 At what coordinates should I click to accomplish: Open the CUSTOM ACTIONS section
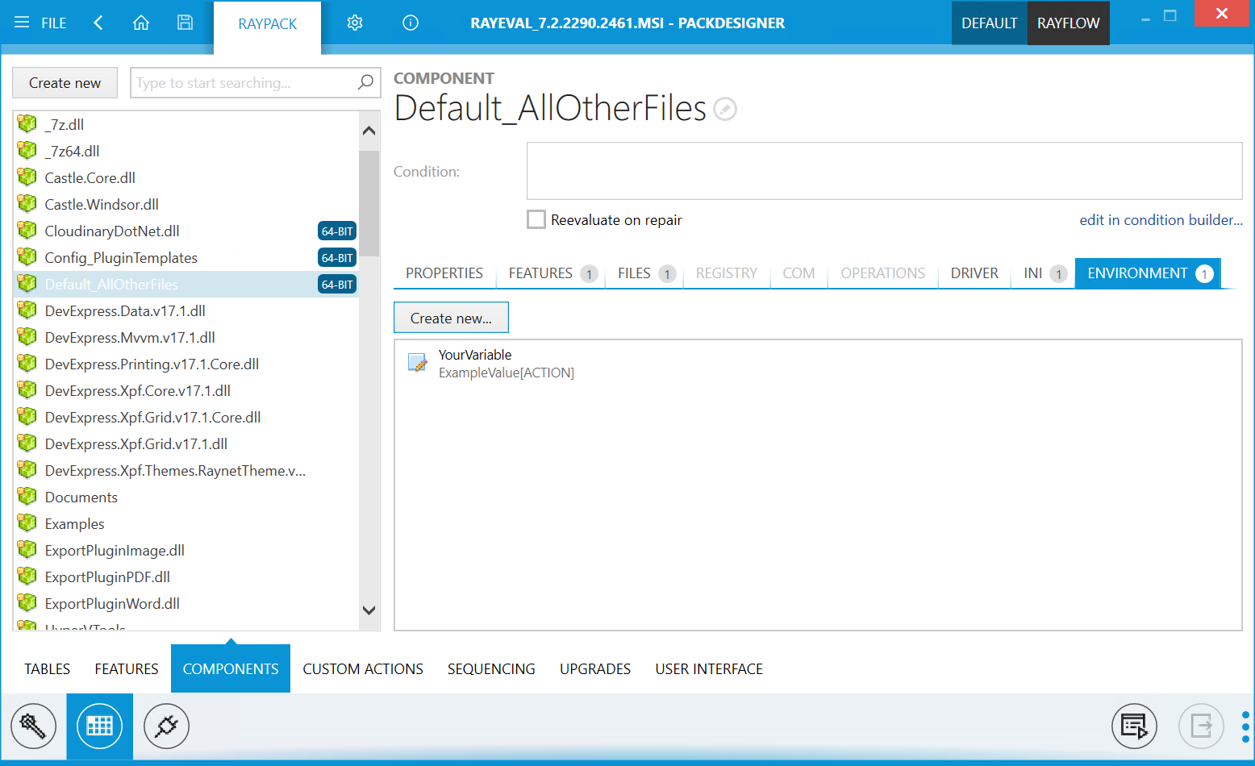(363, 668)
